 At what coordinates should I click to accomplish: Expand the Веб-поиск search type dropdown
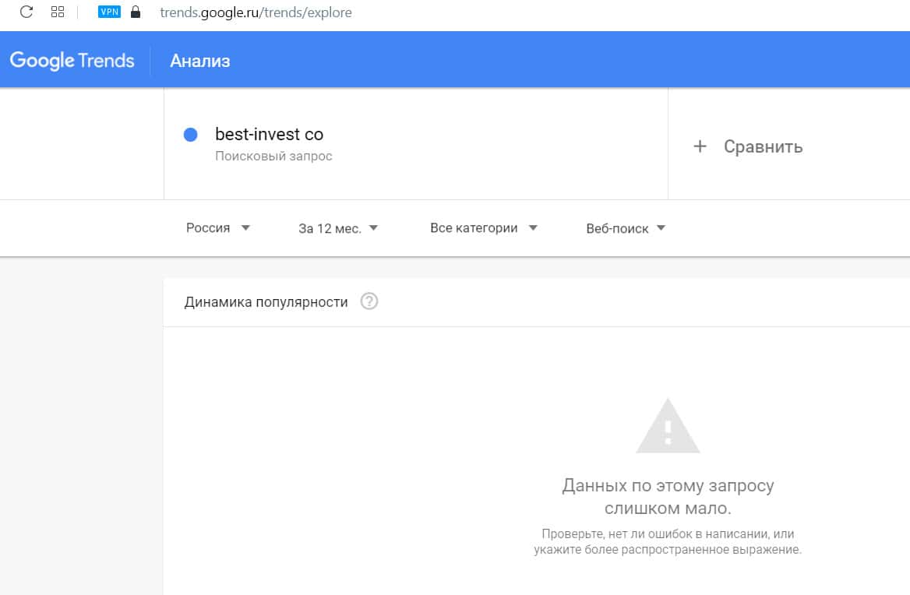[x=626, y=228]
